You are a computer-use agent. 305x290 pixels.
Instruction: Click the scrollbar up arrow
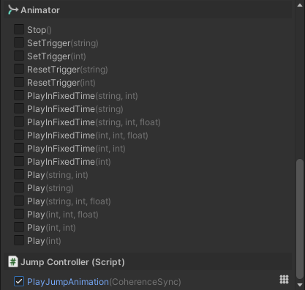pyautogui.click(x=300, y=5)
